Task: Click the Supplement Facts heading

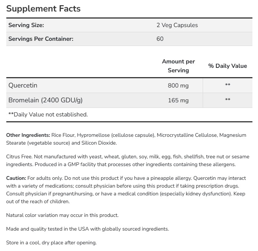Action: 43,9
